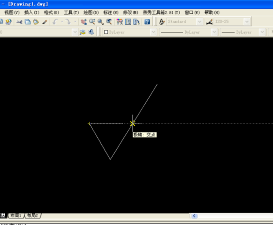
Task: Expand the Standard text style dropdown
Action: 199,22
